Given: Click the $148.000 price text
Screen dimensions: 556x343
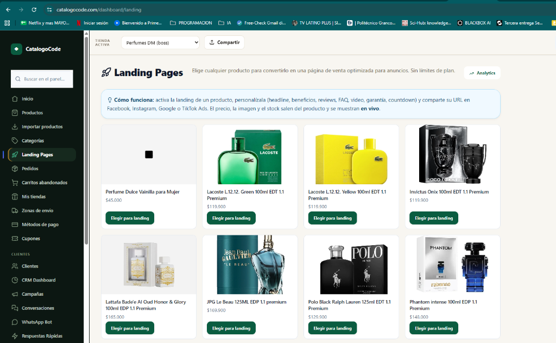Looking at the screenshot, I should tap(419, 317).
